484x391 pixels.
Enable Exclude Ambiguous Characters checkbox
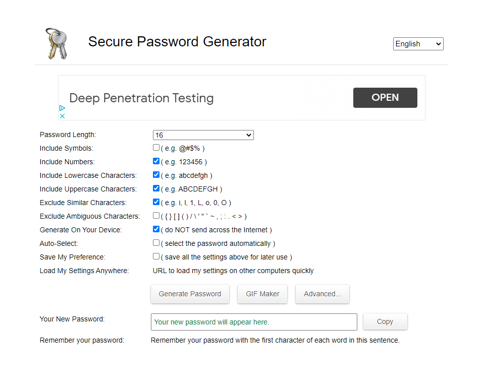point(156,216)
